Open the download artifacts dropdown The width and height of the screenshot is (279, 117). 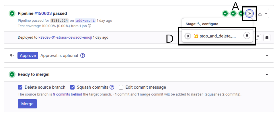263,13
